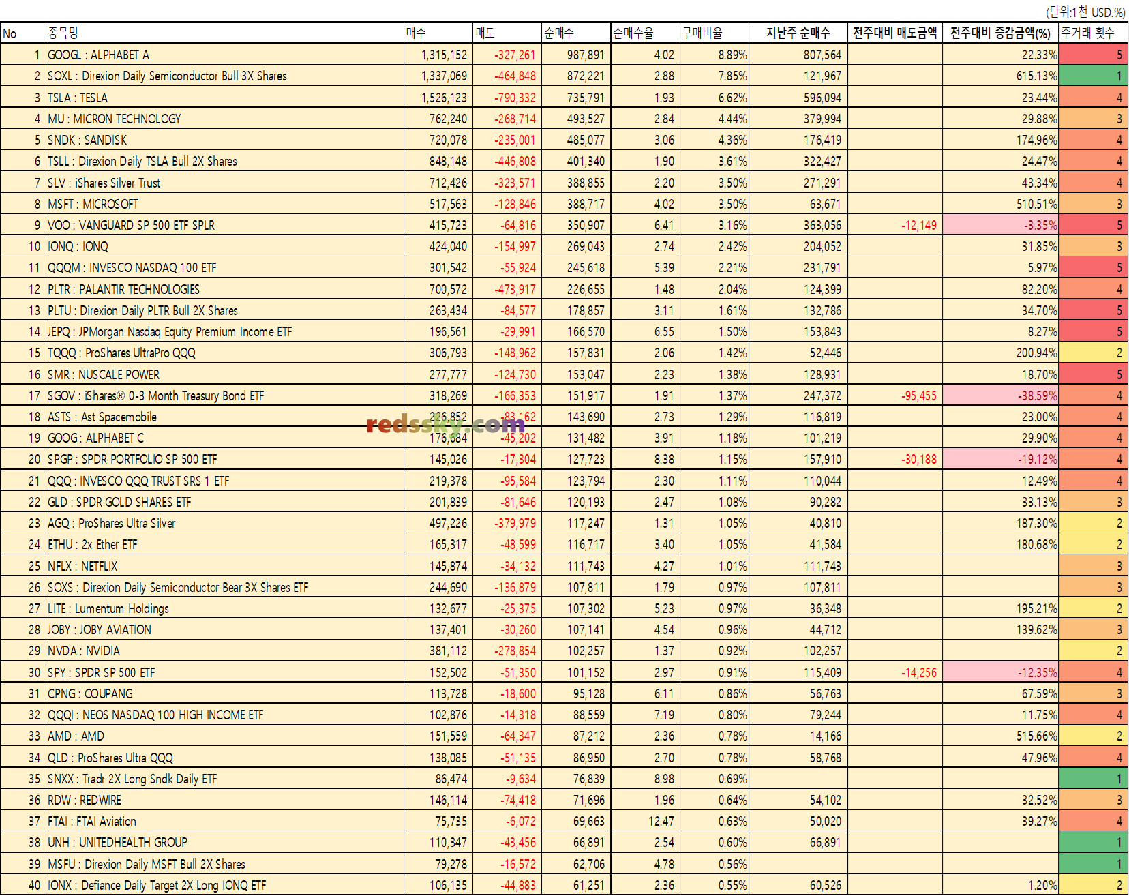
Task: Select the 12.47 ratio in FTAI row
Action: tap(646, 821)
